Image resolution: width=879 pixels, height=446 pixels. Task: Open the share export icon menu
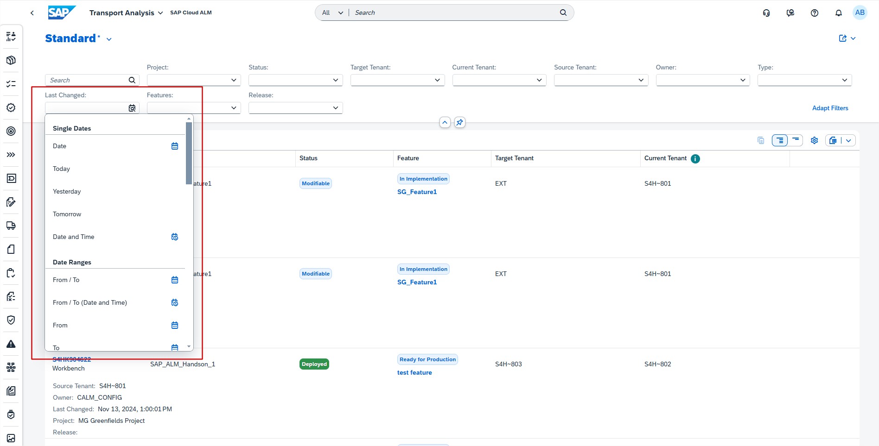[847, 38]
